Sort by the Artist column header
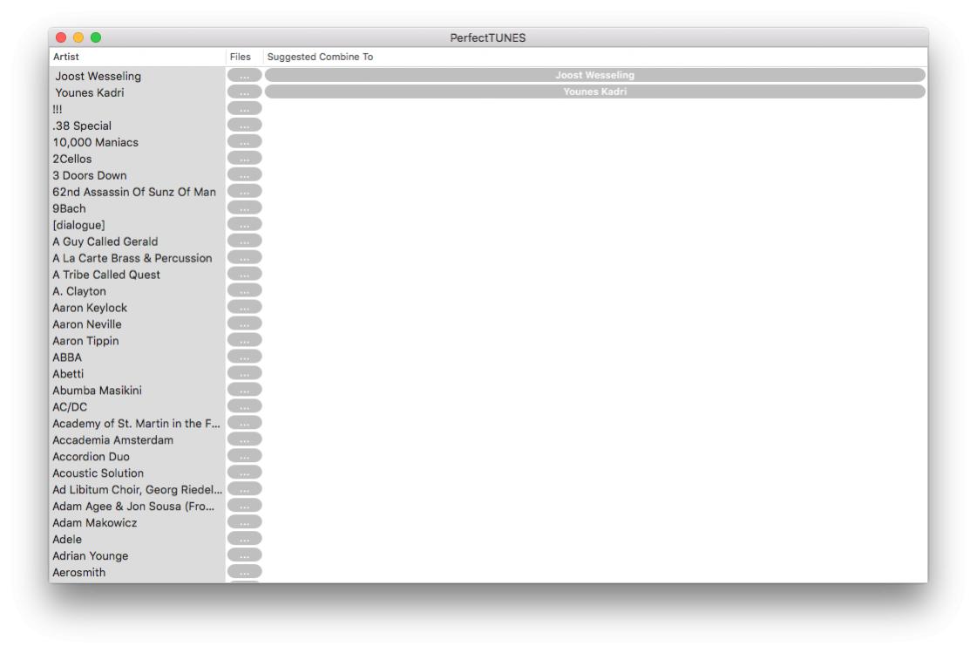The width and height of the screenshot is (977, 653). click(x=135, y=57)
